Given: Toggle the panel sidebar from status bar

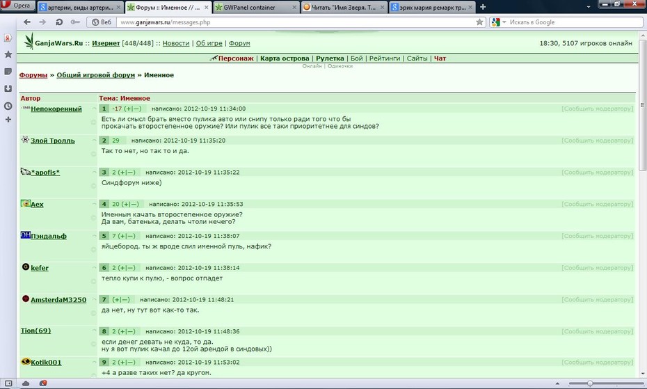Looking at the screenshot, I should [8, 383].
